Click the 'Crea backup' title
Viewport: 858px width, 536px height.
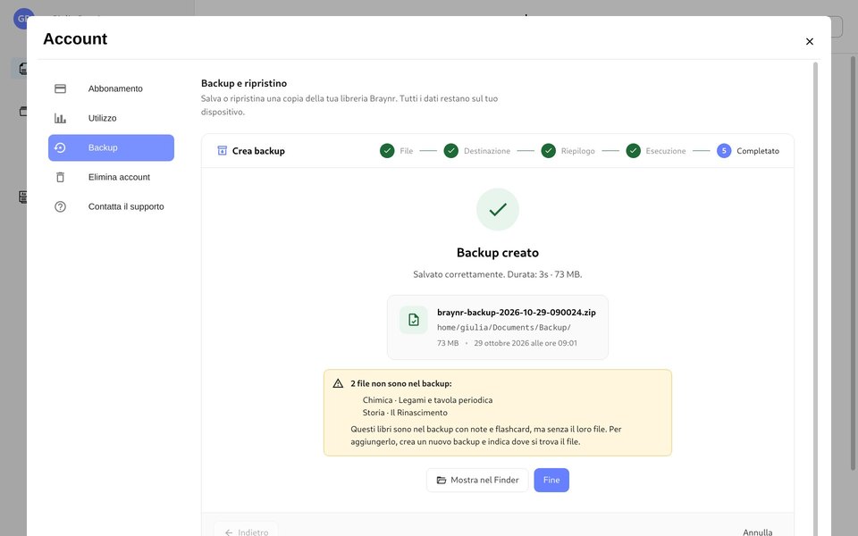pyautogui.click(x=258, y=151)
